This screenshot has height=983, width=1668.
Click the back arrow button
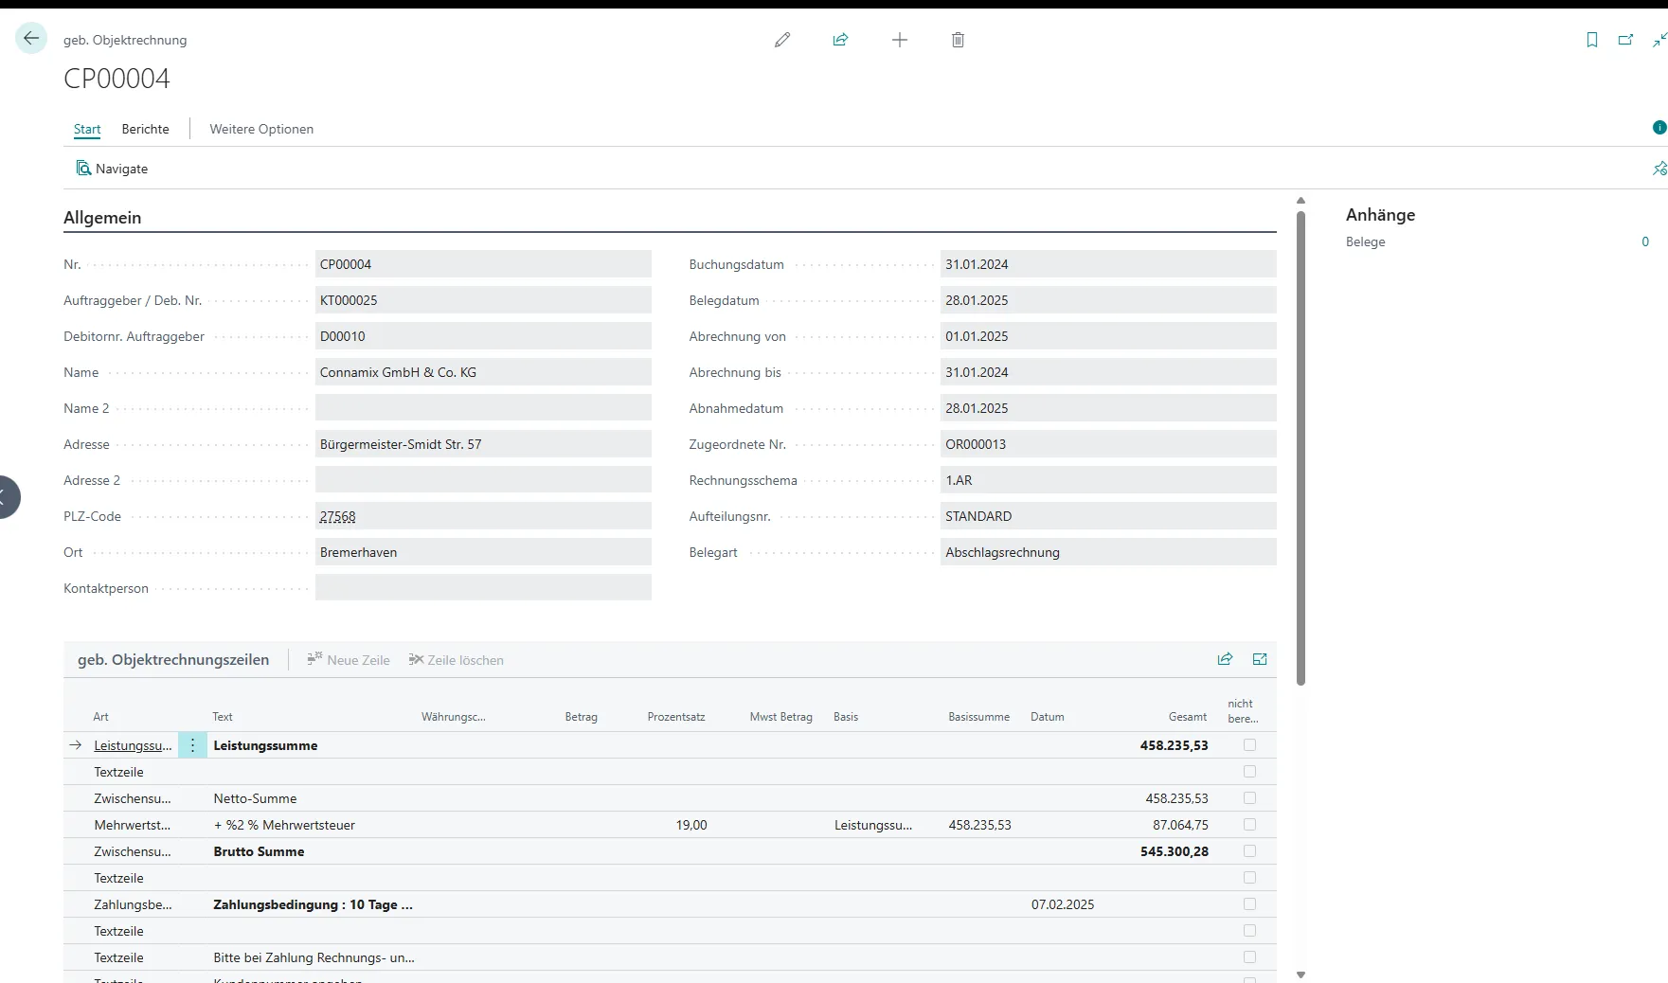(31, 39)
